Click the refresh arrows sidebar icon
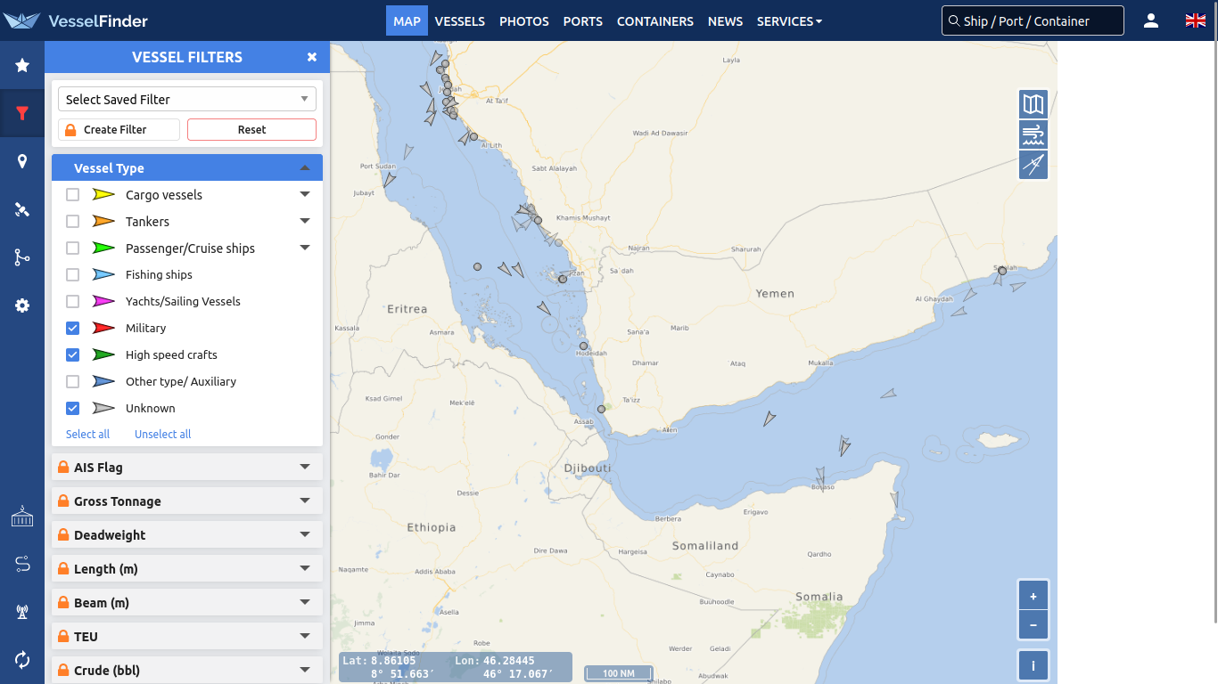 [x=22, y=660]
